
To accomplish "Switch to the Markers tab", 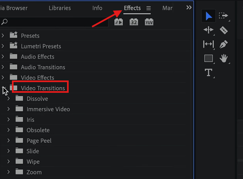I will click(167, 8).
